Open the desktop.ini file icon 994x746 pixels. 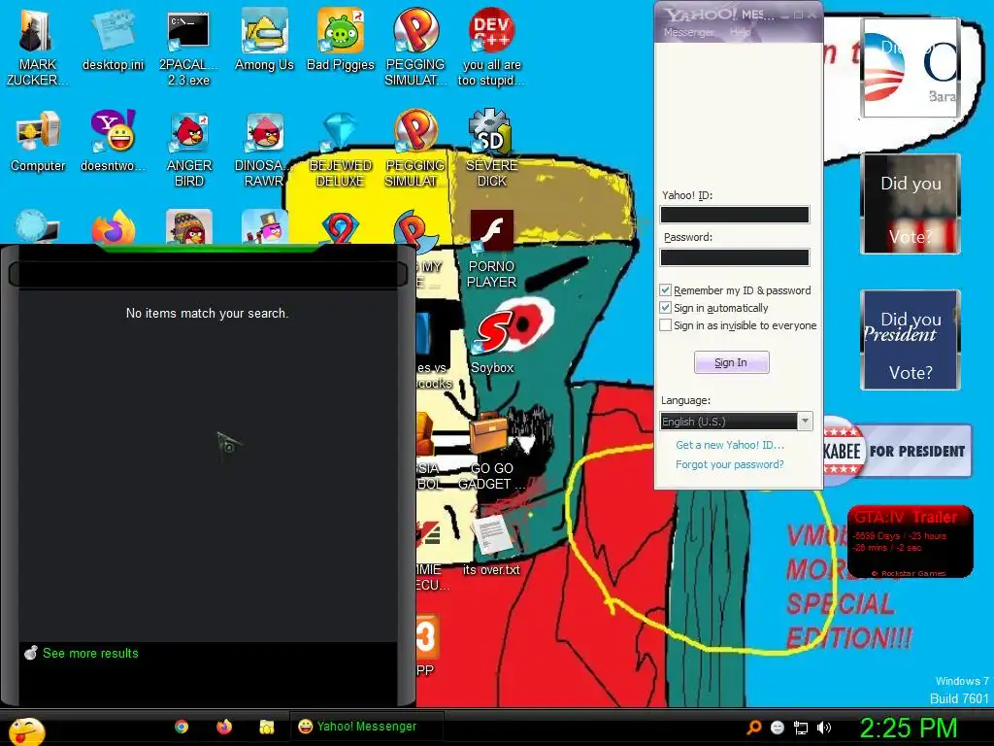pyautogui.click(x=113, y=39)
